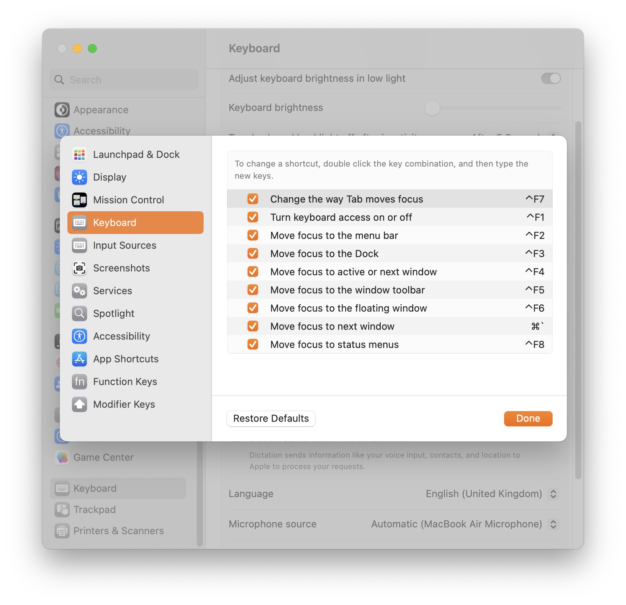Expand the Microphone source dropdown
Viewport: 626px width, 605px height.
point(553,524)
